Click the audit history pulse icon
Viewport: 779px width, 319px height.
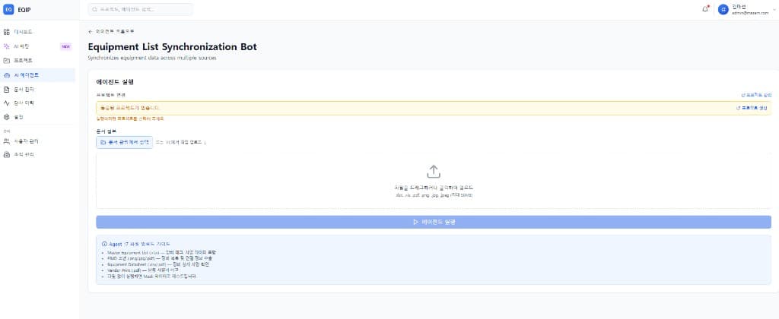coord(7,103)
